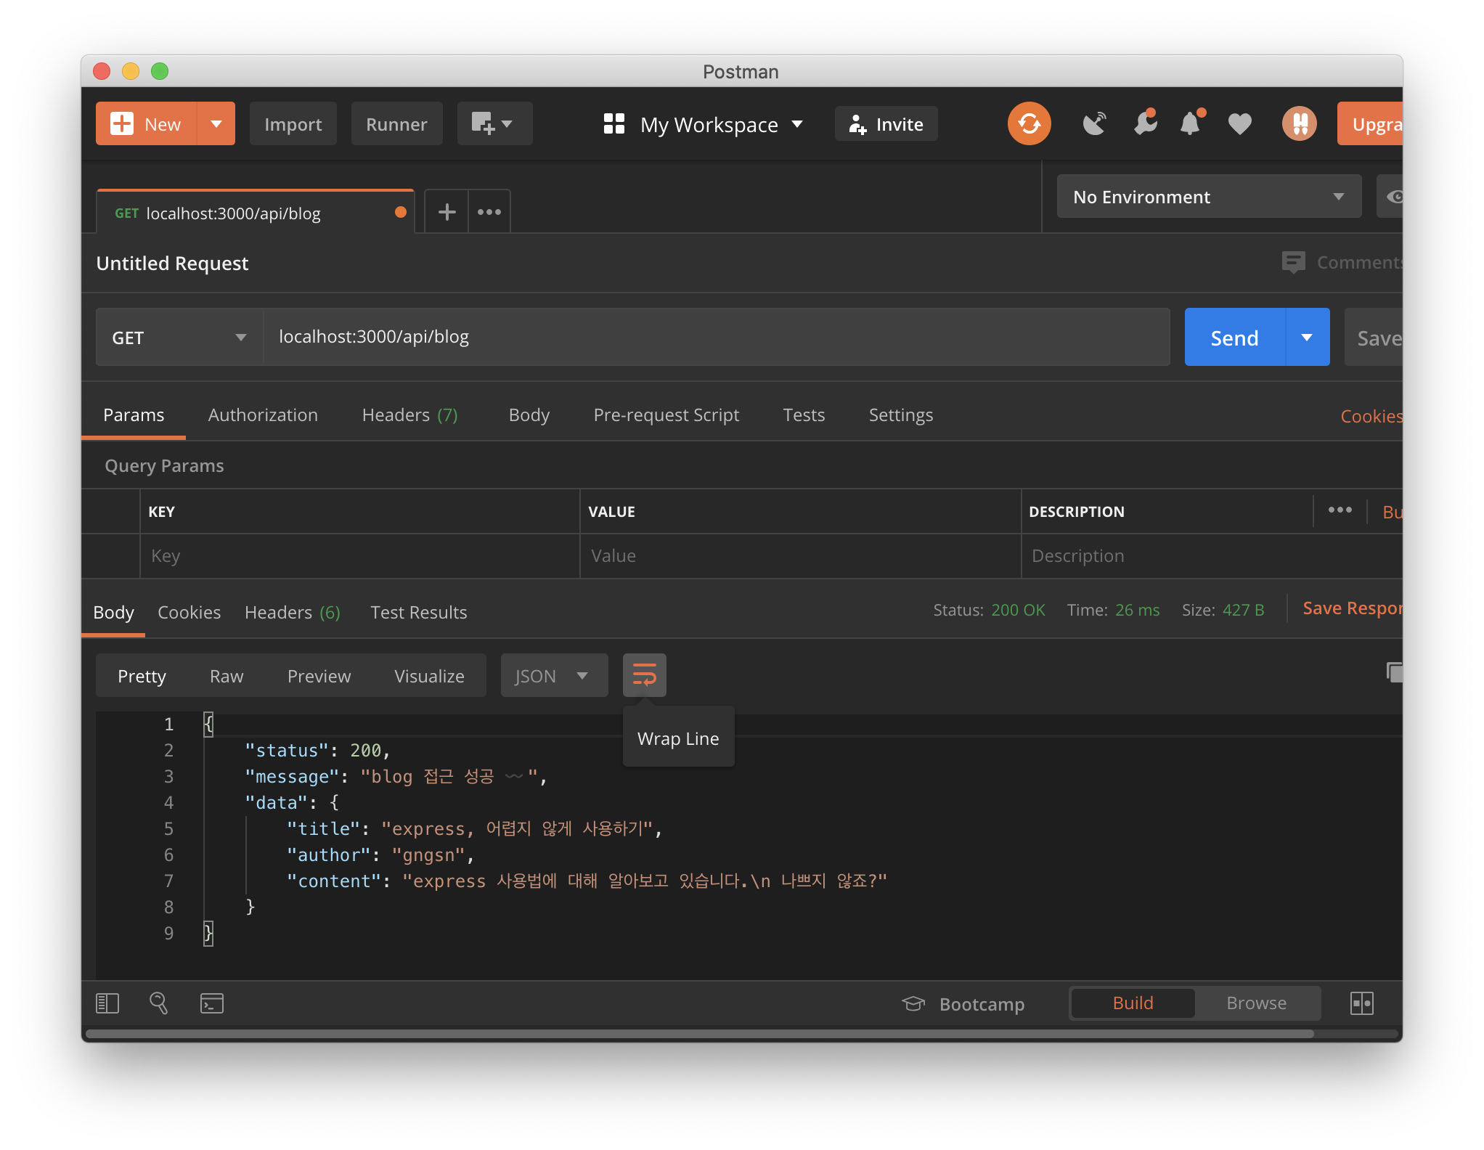
Task: Open the JSON format dropdown
Action: (553, 676)
